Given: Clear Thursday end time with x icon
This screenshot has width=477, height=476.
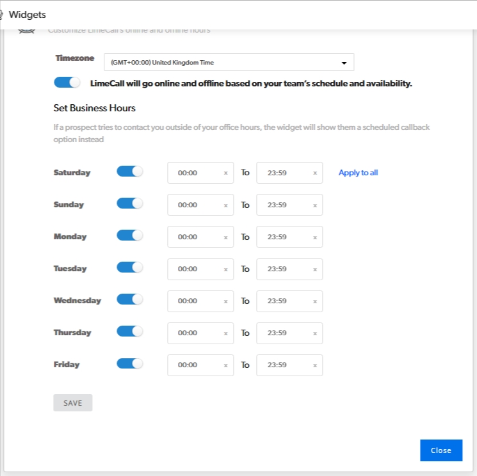Looking at the screenshot, I should coord(314,333).
